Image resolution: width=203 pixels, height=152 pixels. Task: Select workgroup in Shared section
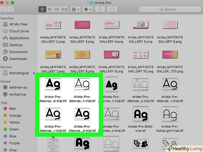(18, 94)
